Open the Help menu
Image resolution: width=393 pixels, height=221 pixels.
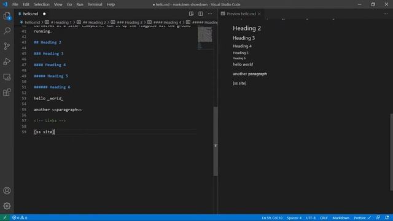coord(111,4)
